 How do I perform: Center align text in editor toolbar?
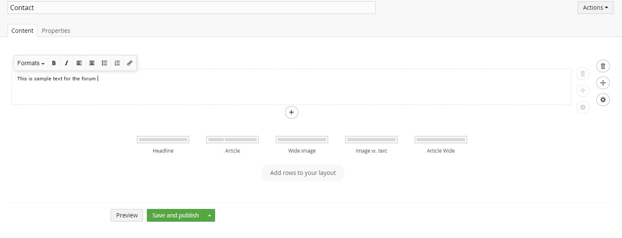[x=92, y=63]
